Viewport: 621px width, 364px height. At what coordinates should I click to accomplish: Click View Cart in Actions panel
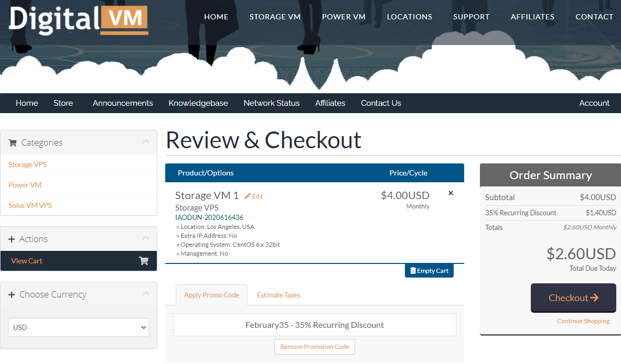pos(79,261)
